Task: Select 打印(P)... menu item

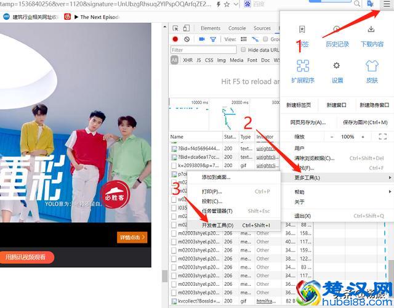Action: pos(234,192)
